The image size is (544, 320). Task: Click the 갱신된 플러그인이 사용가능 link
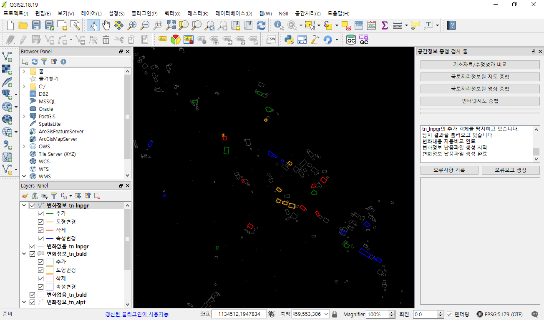137,314
